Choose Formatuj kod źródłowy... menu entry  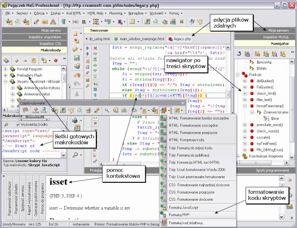(x=198, y=223)
